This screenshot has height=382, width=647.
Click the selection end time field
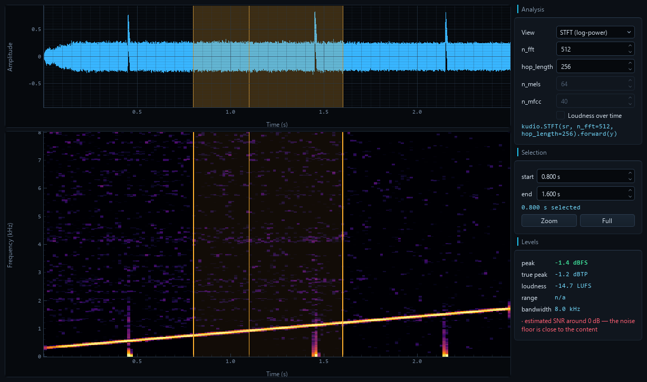click(x=582, y=194)
